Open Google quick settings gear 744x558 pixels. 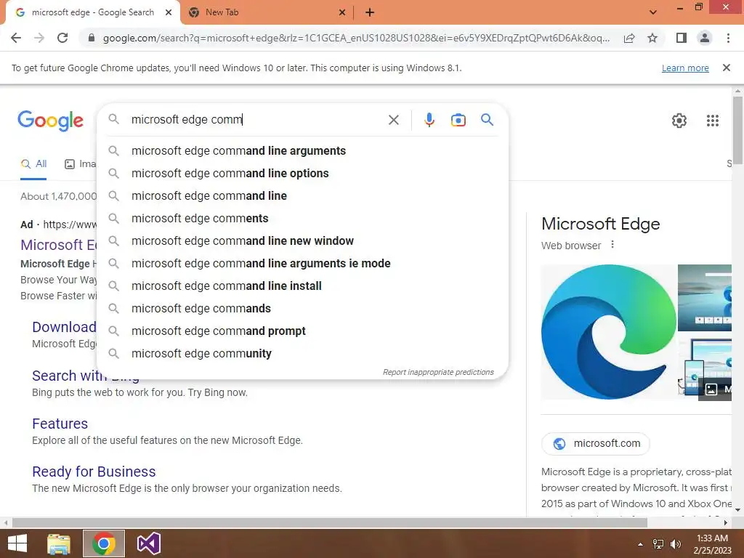point(679,121)
